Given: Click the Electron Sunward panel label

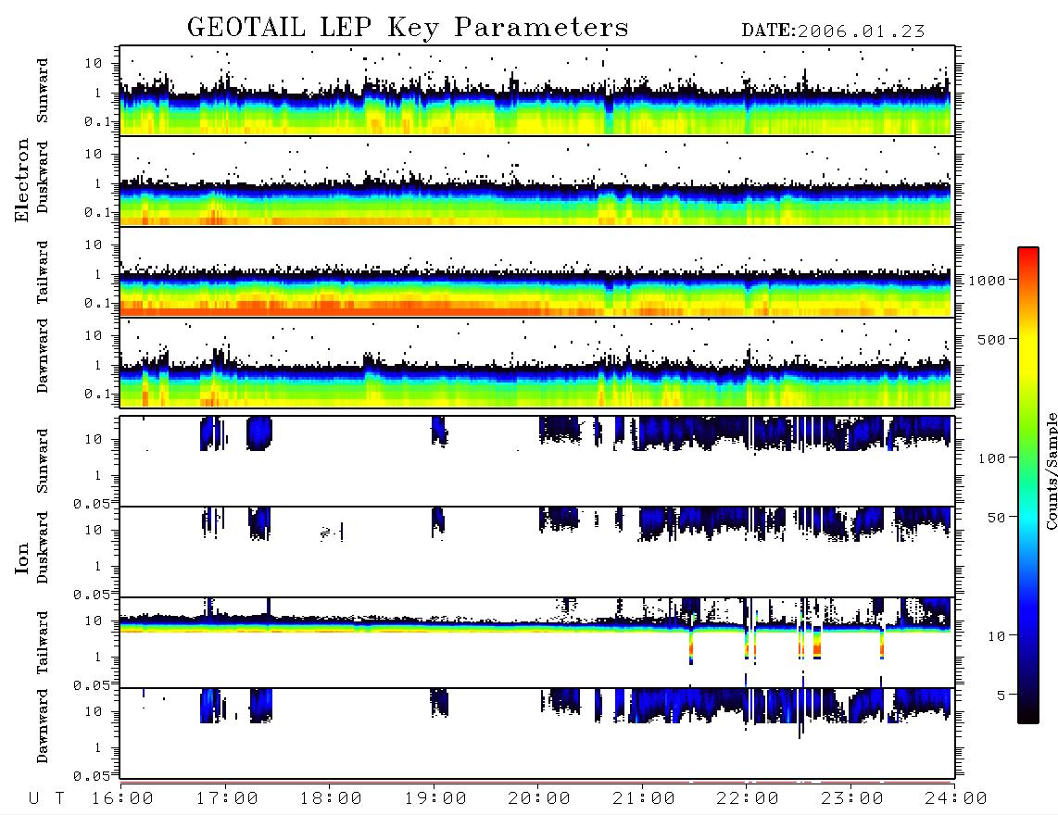Looking at the screenshot, I should tap(43, 90).
